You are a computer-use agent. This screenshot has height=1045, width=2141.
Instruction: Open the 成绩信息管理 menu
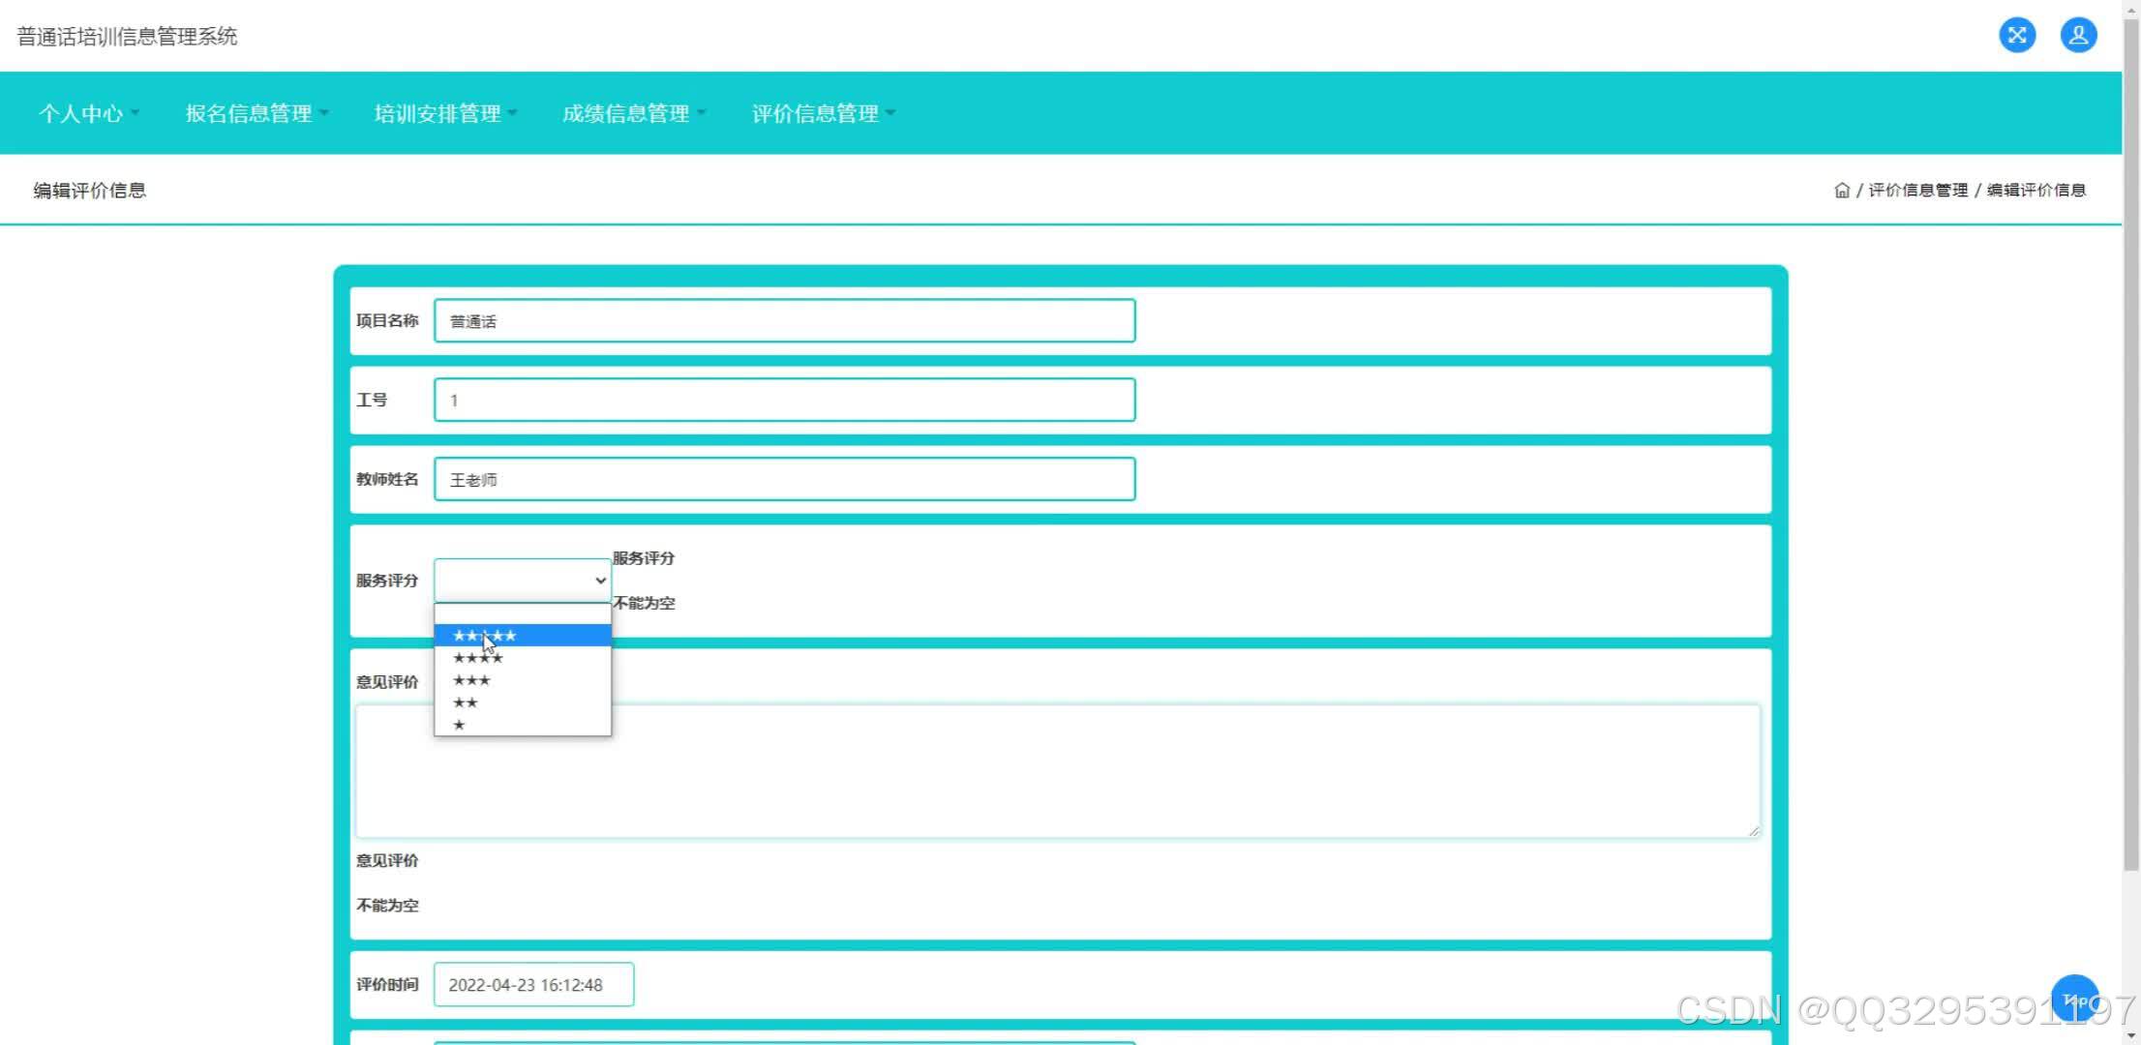point(634,113)
